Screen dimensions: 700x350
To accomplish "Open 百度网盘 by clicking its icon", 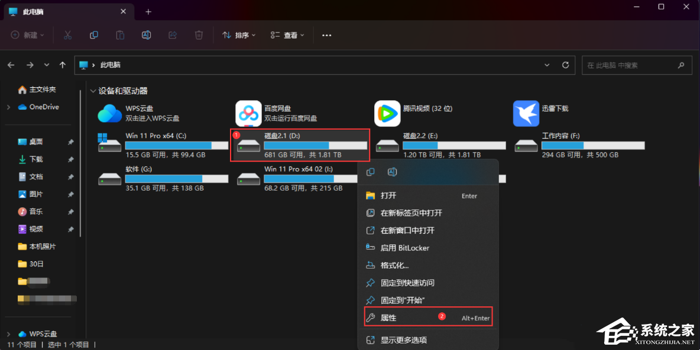I will pos(248,113).
